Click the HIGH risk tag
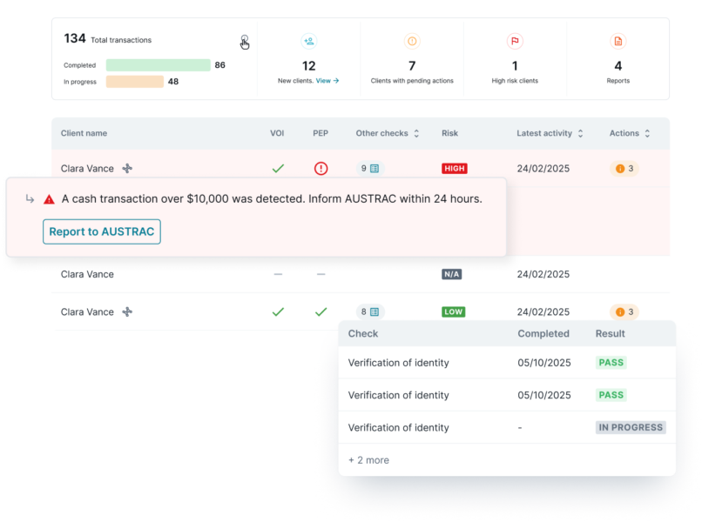Image resolution: width=702 pixels, height=522 pixels. [455, 169]
